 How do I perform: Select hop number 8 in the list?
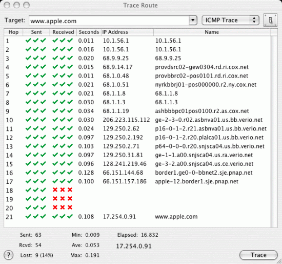(x=7, y=103)
